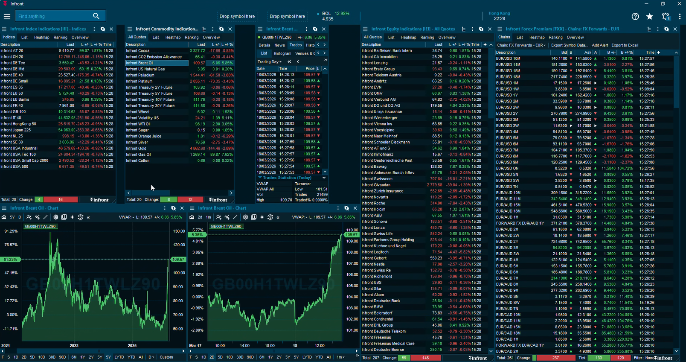Viewport: 686px width, 362px height.
Task: Open Infront Index Indications window hamburger menu
Action: (x=4, y=29)
